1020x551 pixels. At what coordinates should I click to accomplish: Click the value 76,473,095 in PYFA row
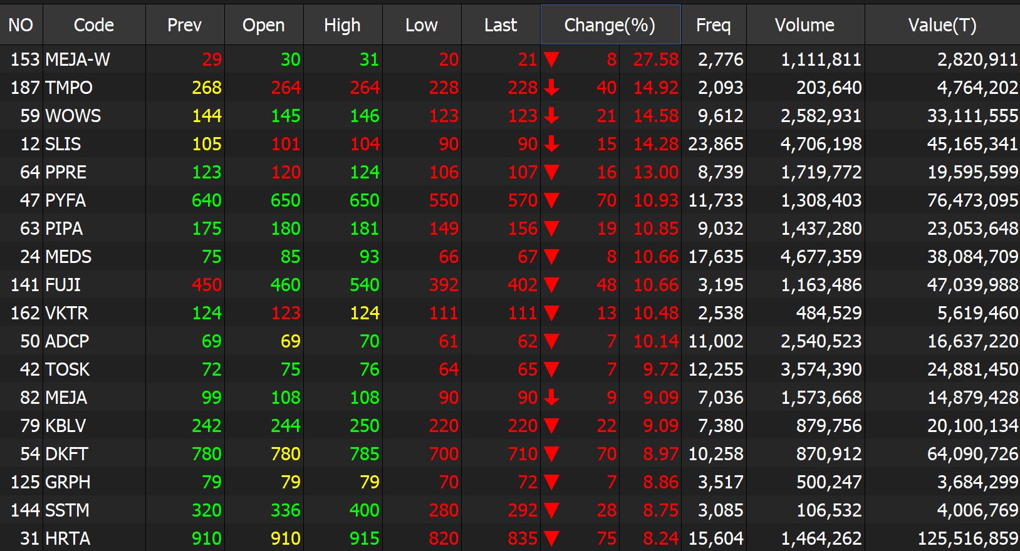(x=972, y=200)
